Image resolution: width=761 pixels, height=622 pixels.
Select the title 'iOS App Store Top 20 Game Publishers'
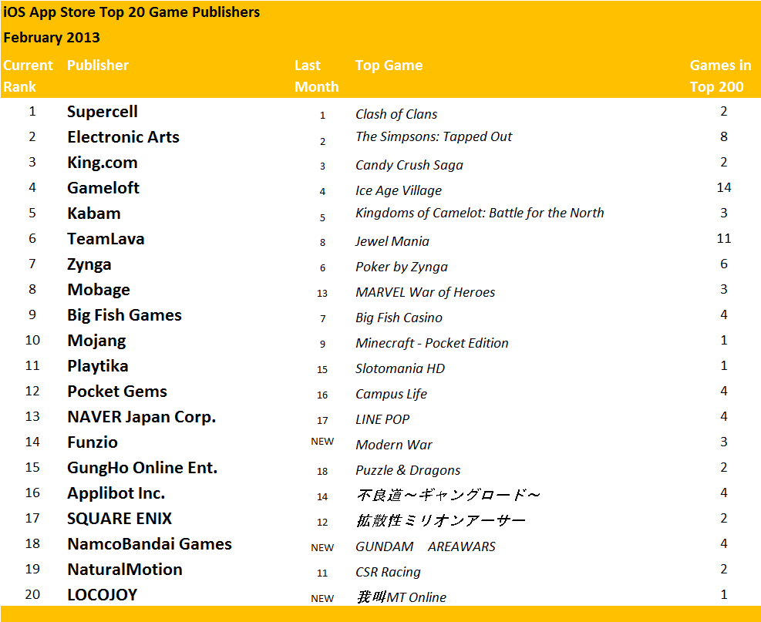coord(132,12)
